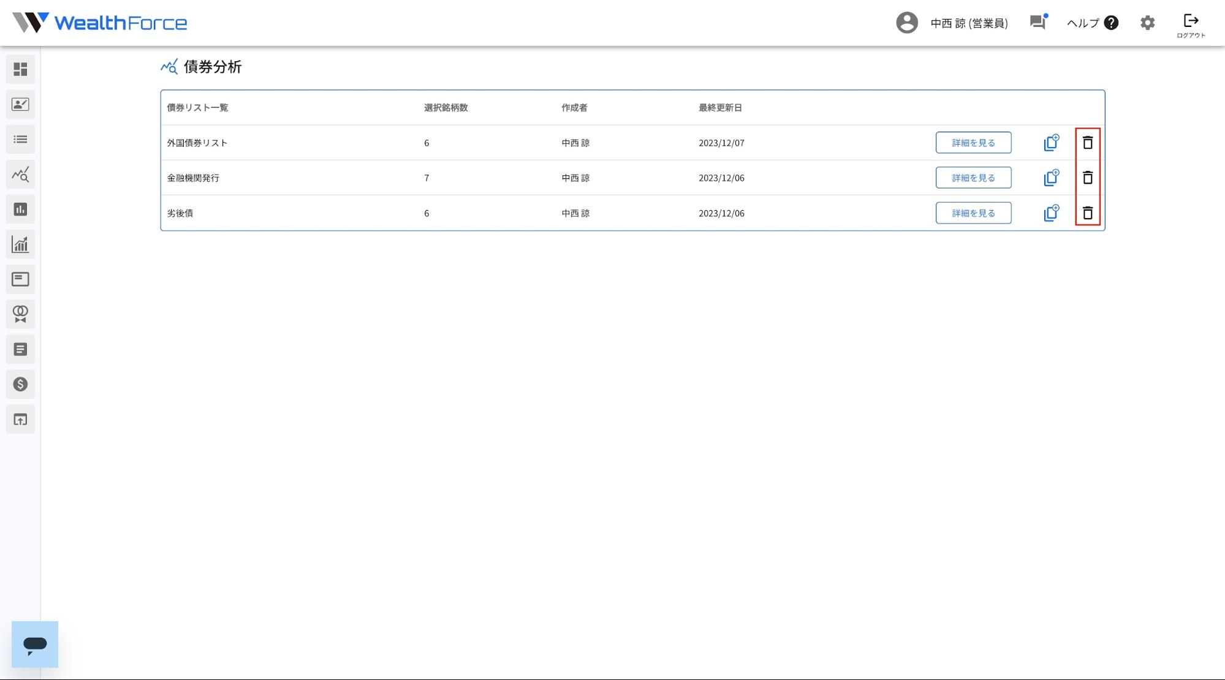This screenshot has width=1225, height=680.
Task: Open the growth bar chart sidebar icon
Action: (x=20, y=244)
